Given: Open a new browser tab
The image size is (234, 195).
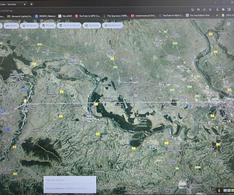Looking at the screenshot, I should click(31, 4).
